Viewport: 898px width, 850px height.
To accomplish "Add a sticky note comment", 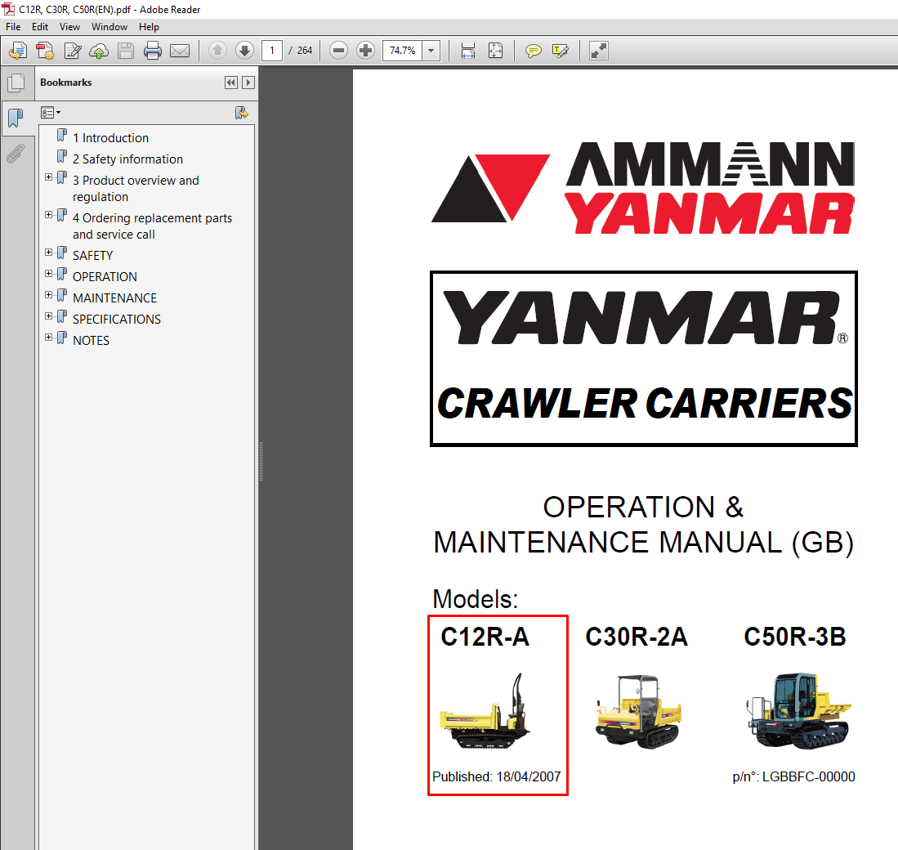I will click(x=534, y=51).
